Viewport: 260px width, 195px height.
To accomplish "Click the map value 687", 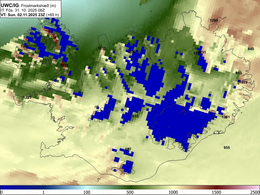I will 128,149.
